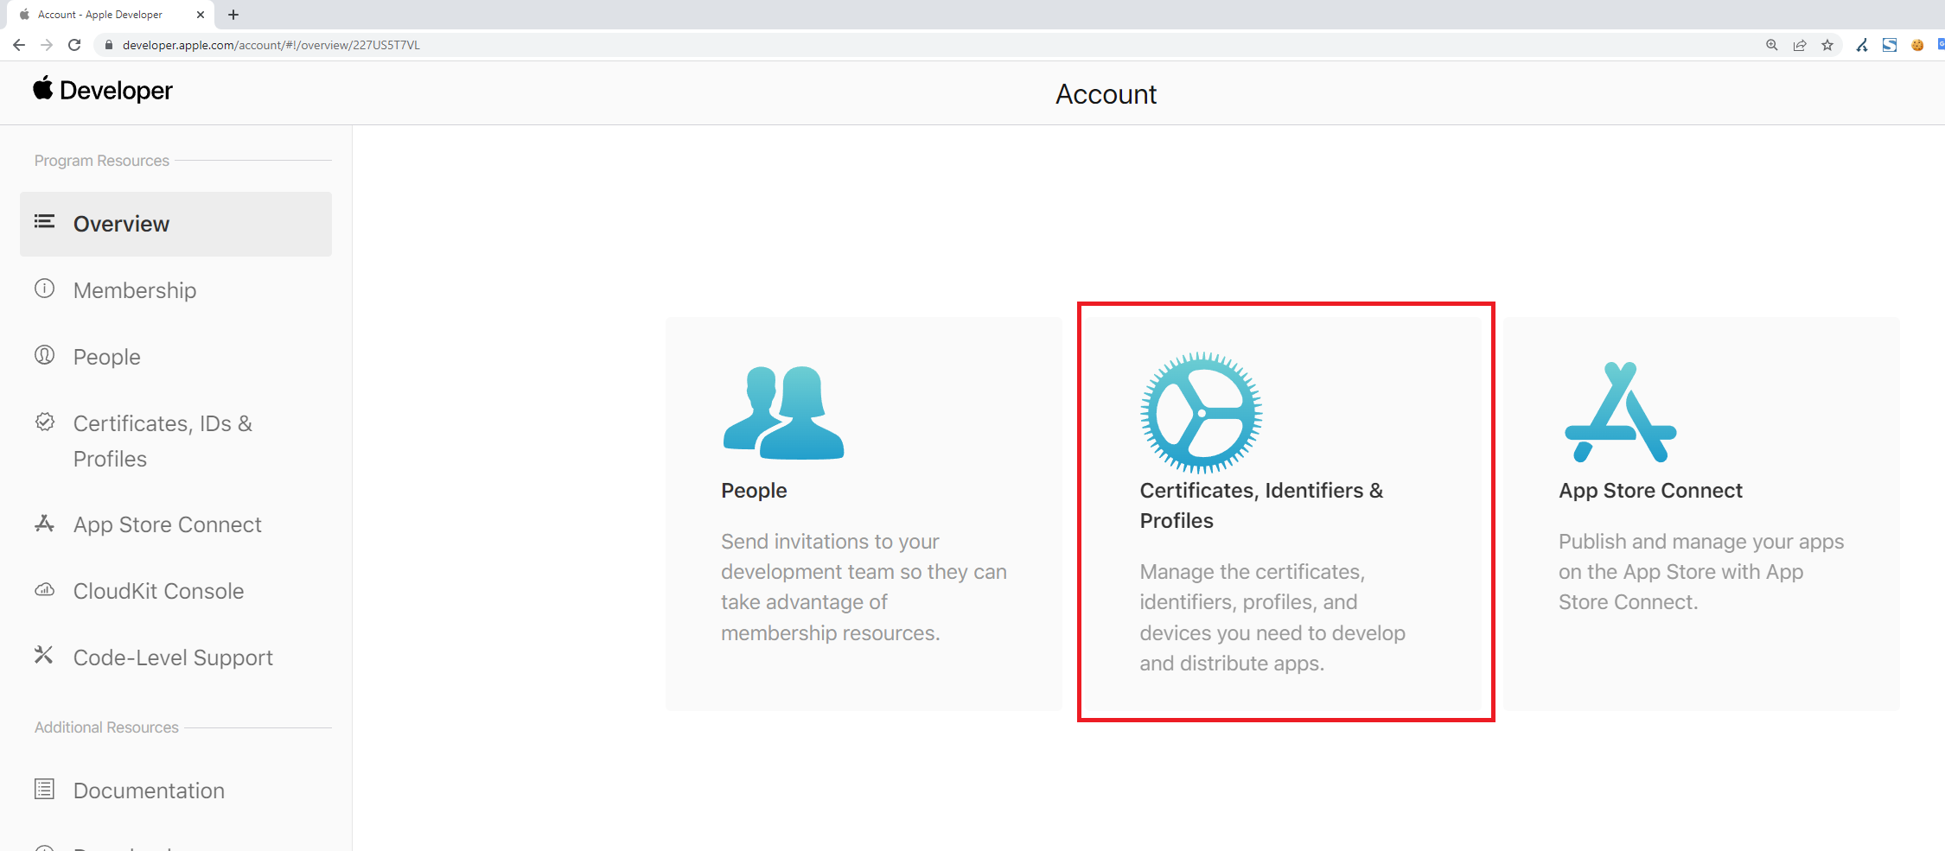Open Code-Level Support in the sidebar

[173, 657]
